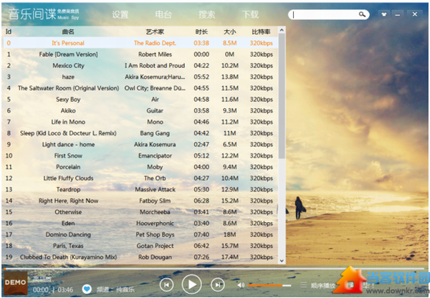The image size is (430, 298).
Task: Open the 下载 download tab
Action: 250,14
